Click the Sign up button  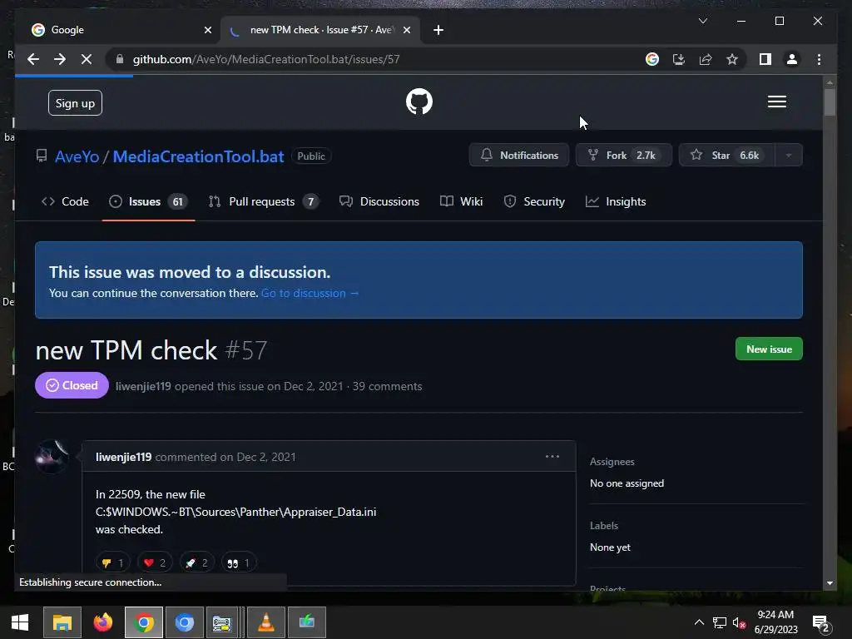pyautogui.click(x=75, y=102)
